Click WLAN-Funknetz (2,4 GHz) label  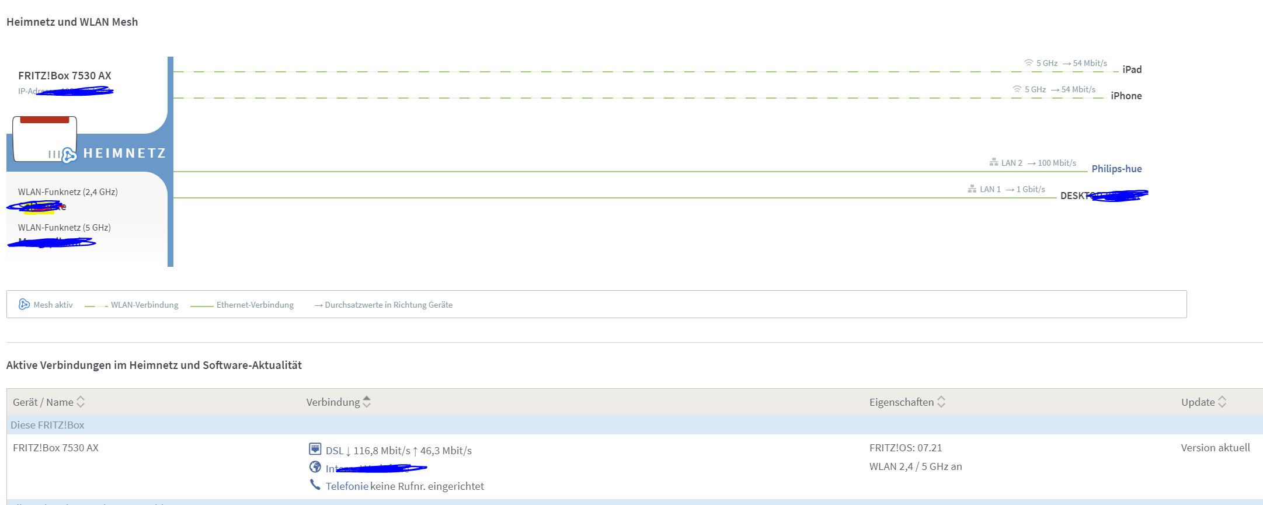(68, 192)
